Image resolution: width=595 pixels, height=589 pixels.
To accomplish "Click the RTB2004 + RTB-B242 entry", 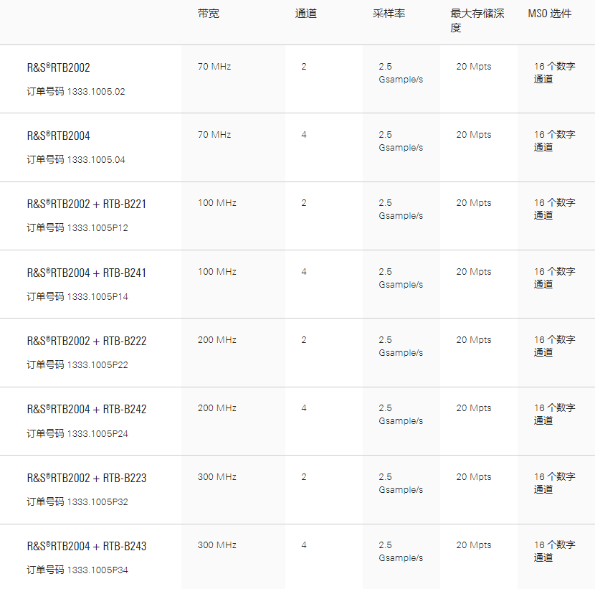I will (x=87, y=409).
